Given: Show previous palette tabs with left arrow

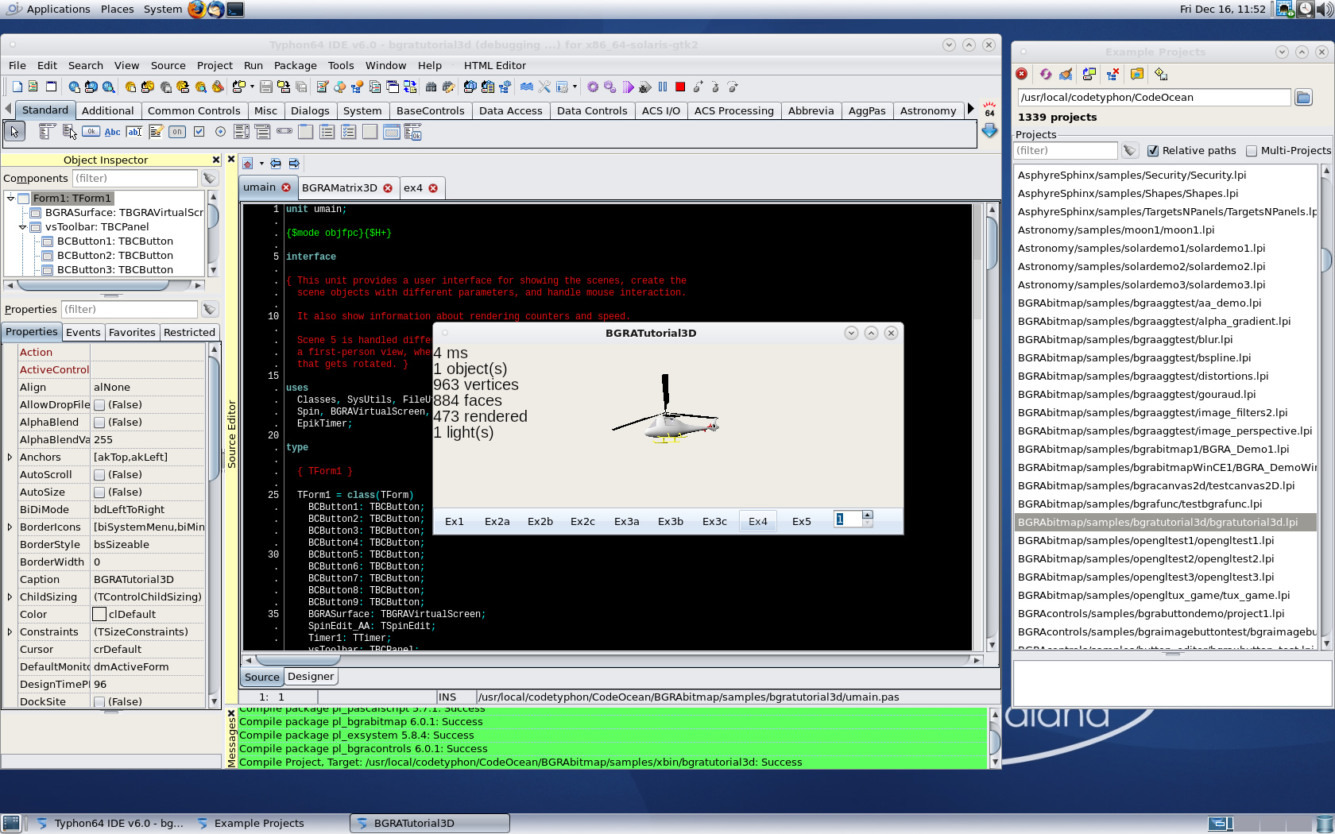Looking at the screenshot, I should coord(8,110).
